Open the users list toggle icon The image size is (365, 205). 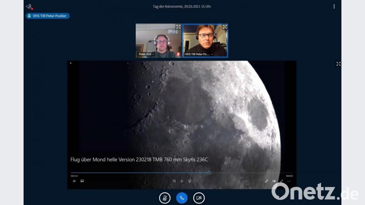coord(30,7)
